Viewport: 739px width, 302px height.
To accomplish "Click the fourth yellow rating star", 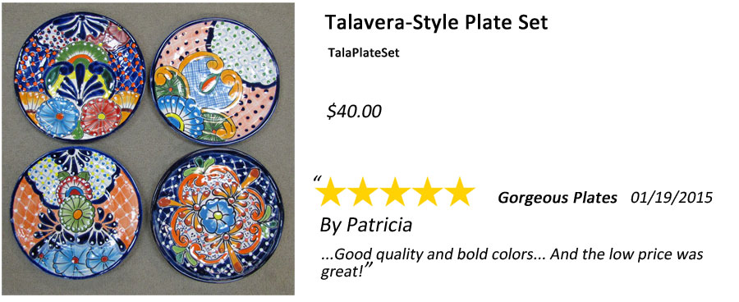I will tap(426, 192).
